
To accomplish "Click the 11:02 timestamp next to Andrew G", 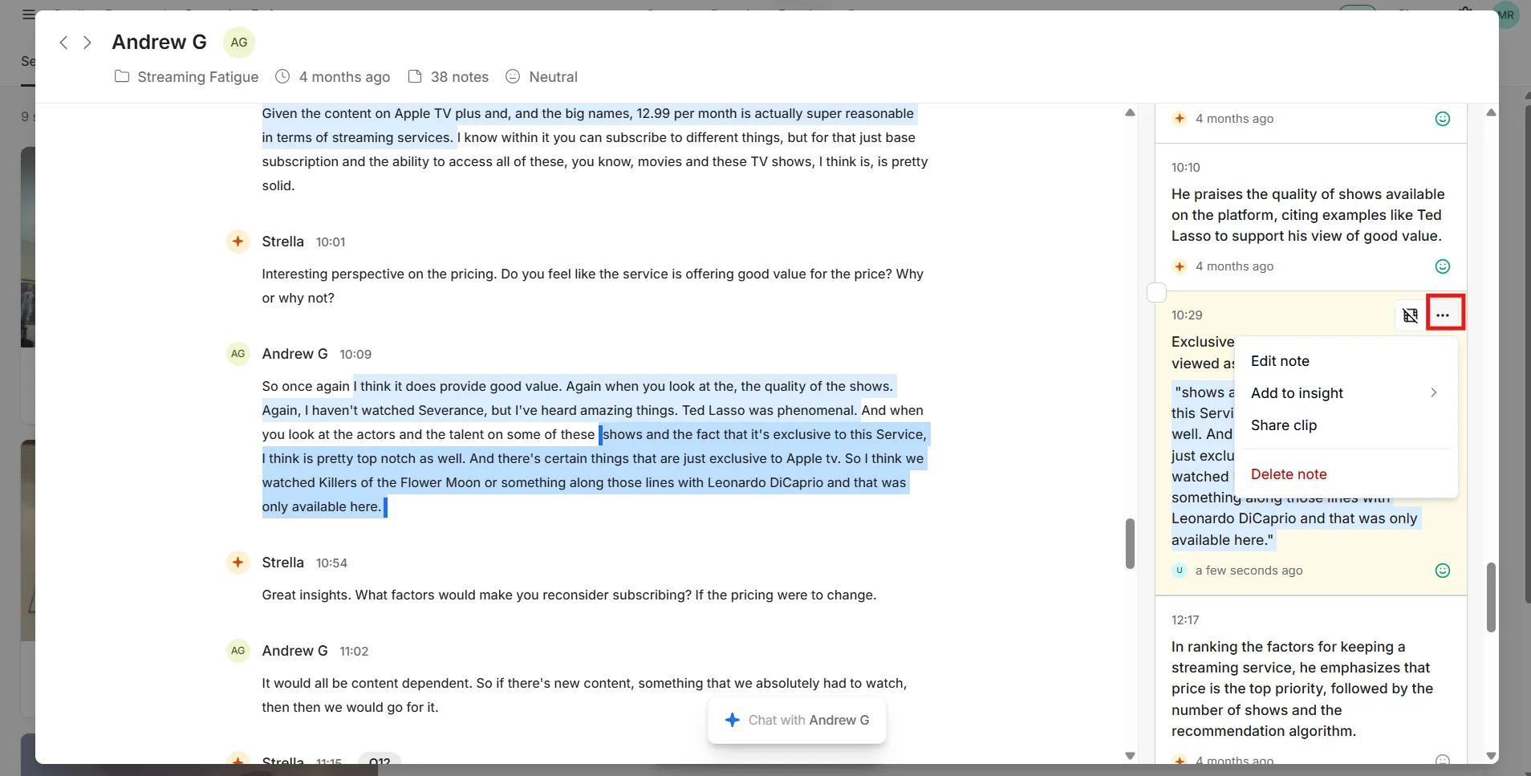I will click(354, 651).
